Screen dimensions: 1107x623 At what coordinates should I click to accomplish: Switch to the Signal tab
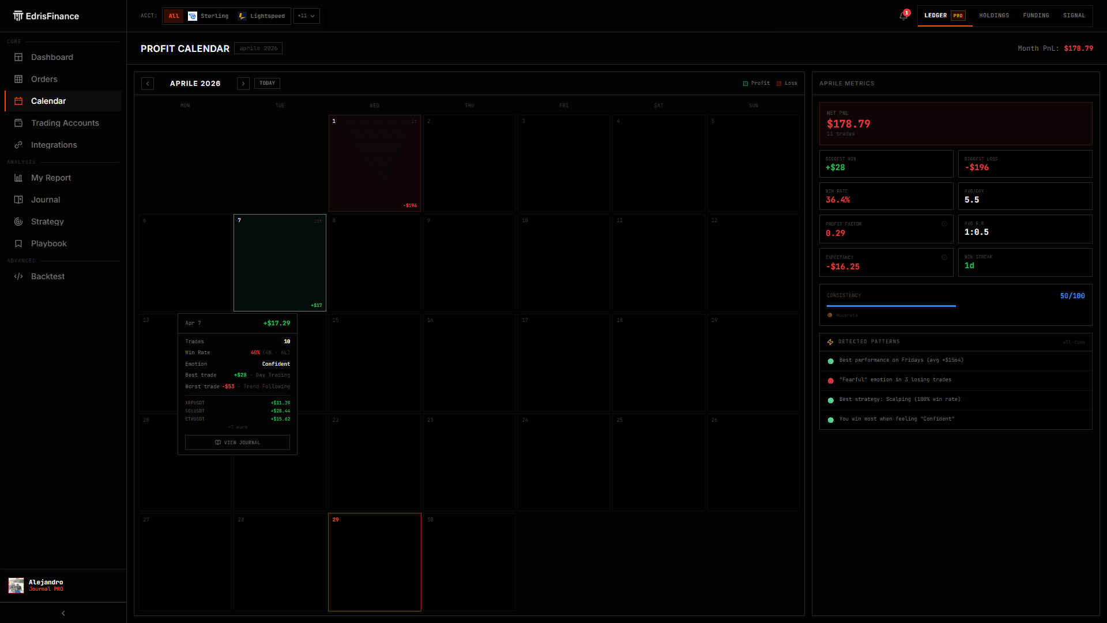1074,16
